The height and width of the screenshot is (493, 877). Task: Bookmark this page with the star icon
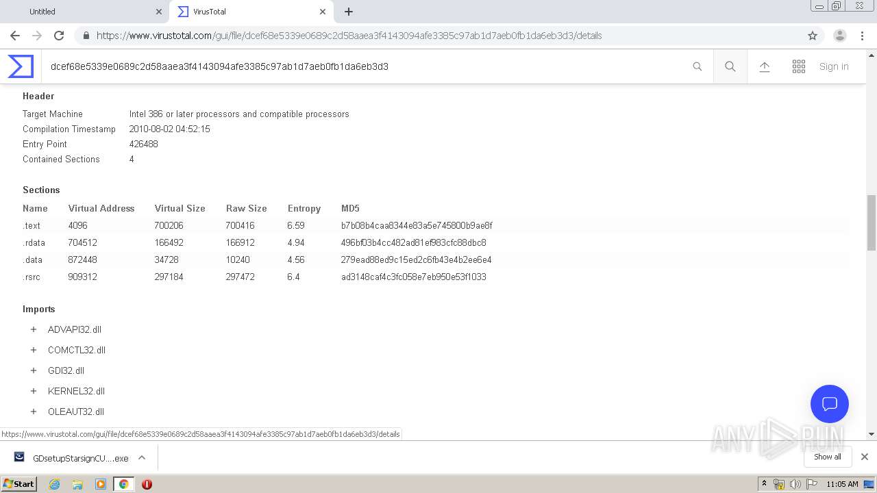coord(813,36)
